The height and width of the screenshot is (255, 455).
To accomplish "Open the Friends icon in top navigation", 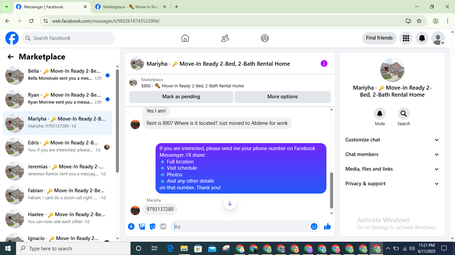I will [225, 38].
